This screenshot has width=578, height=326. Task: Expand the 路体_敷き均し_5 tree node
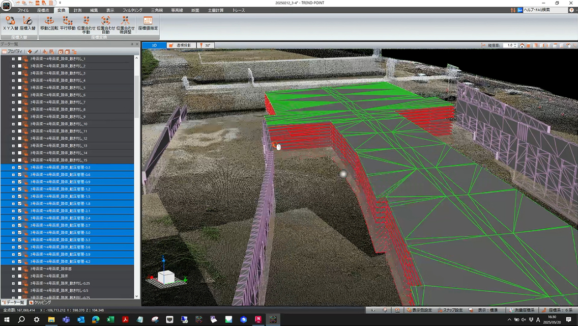coord(13,88)
